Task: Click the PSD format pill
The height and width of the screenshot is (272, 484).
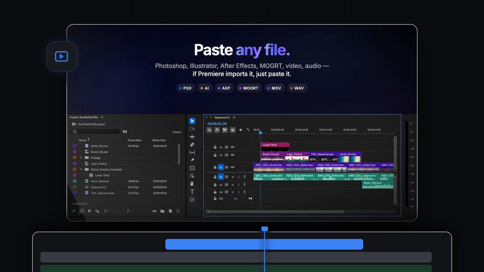Action: 186,88
